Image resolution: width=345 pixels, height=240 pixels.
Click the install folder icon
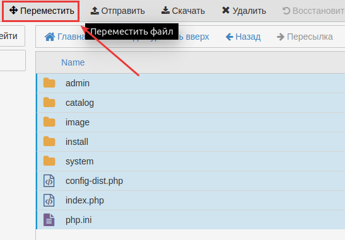click(x=49, y=142)
